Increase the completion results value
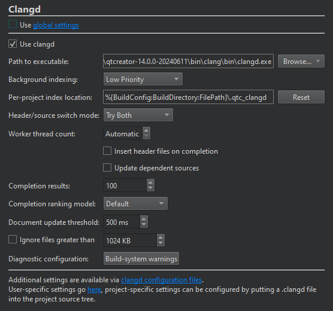This screenshot has height=311, width=333. point(150,182)
